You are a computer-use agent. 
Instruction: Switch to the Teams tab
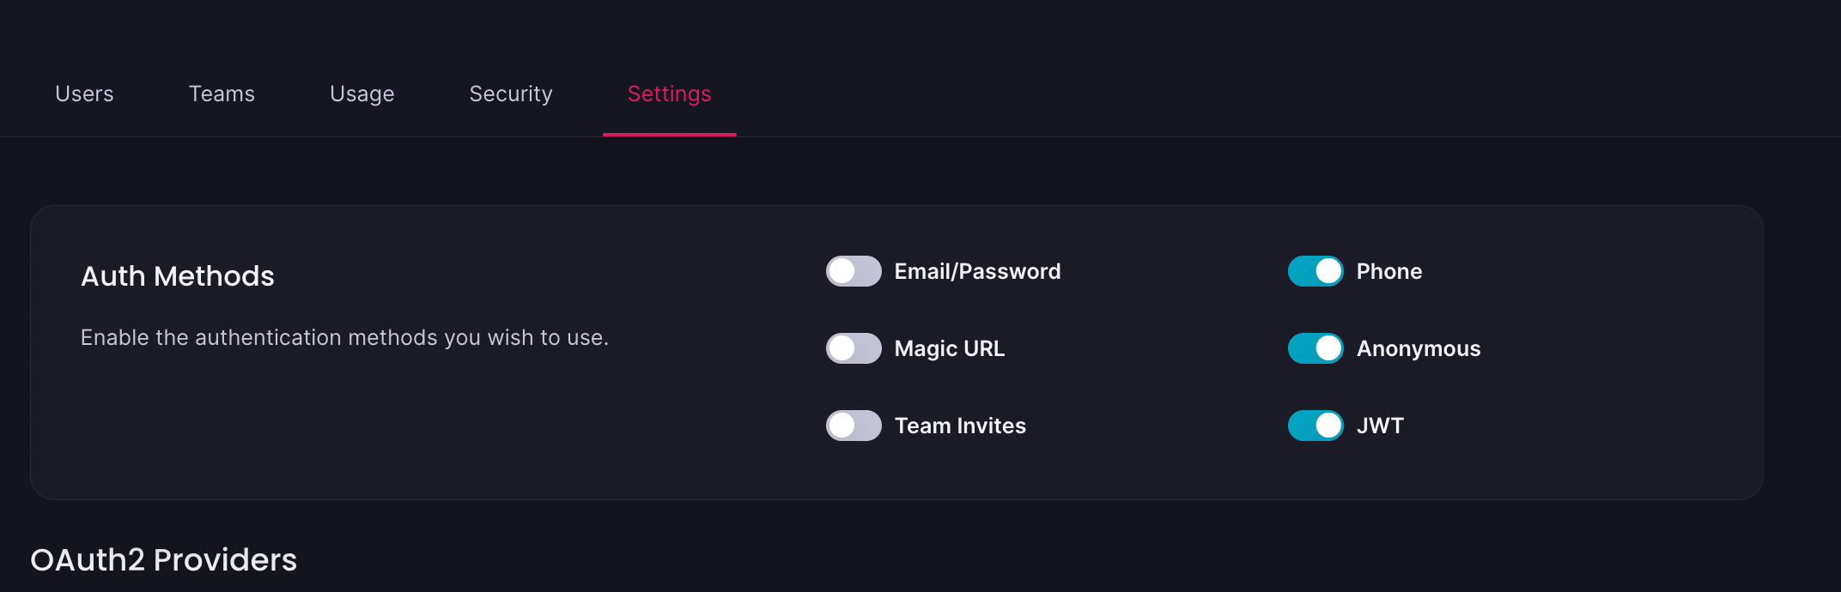[222, 94]
